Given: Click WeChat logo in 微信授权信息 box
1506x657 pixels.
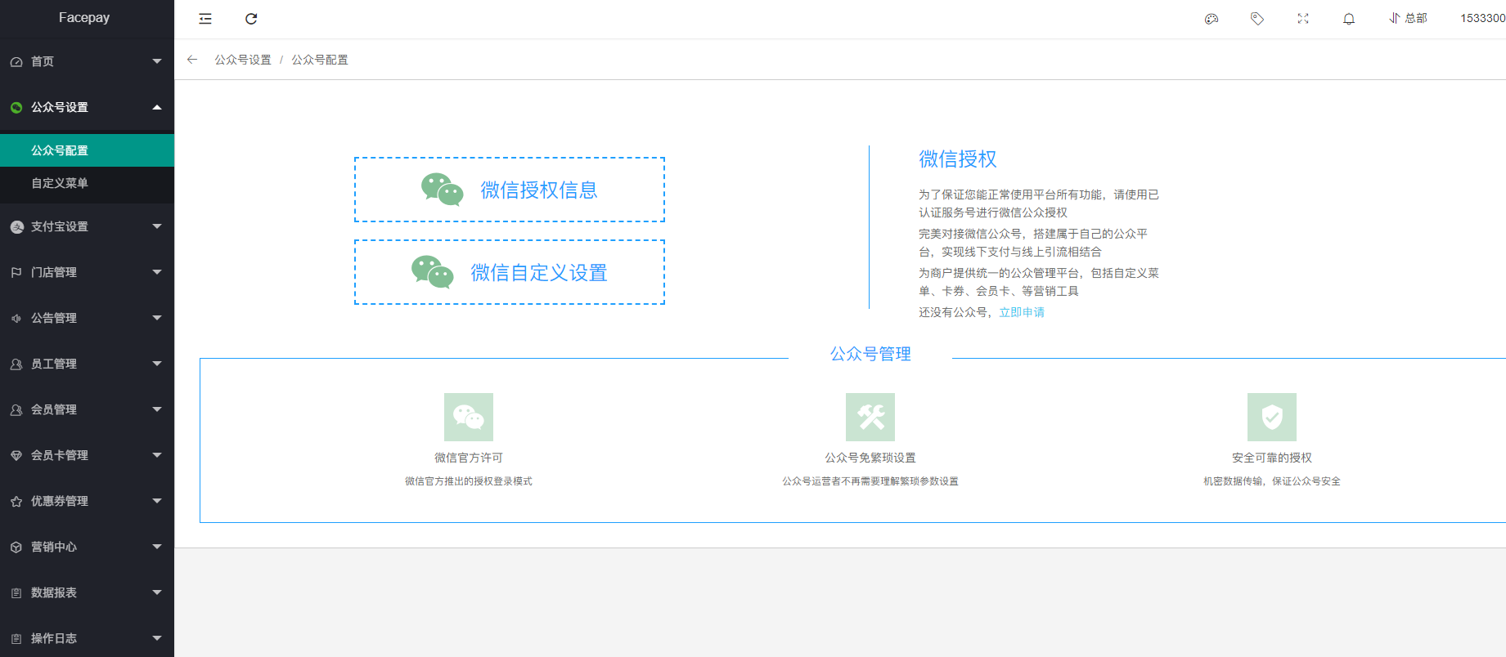Looking at the screenshot, I should click(443, 190).
